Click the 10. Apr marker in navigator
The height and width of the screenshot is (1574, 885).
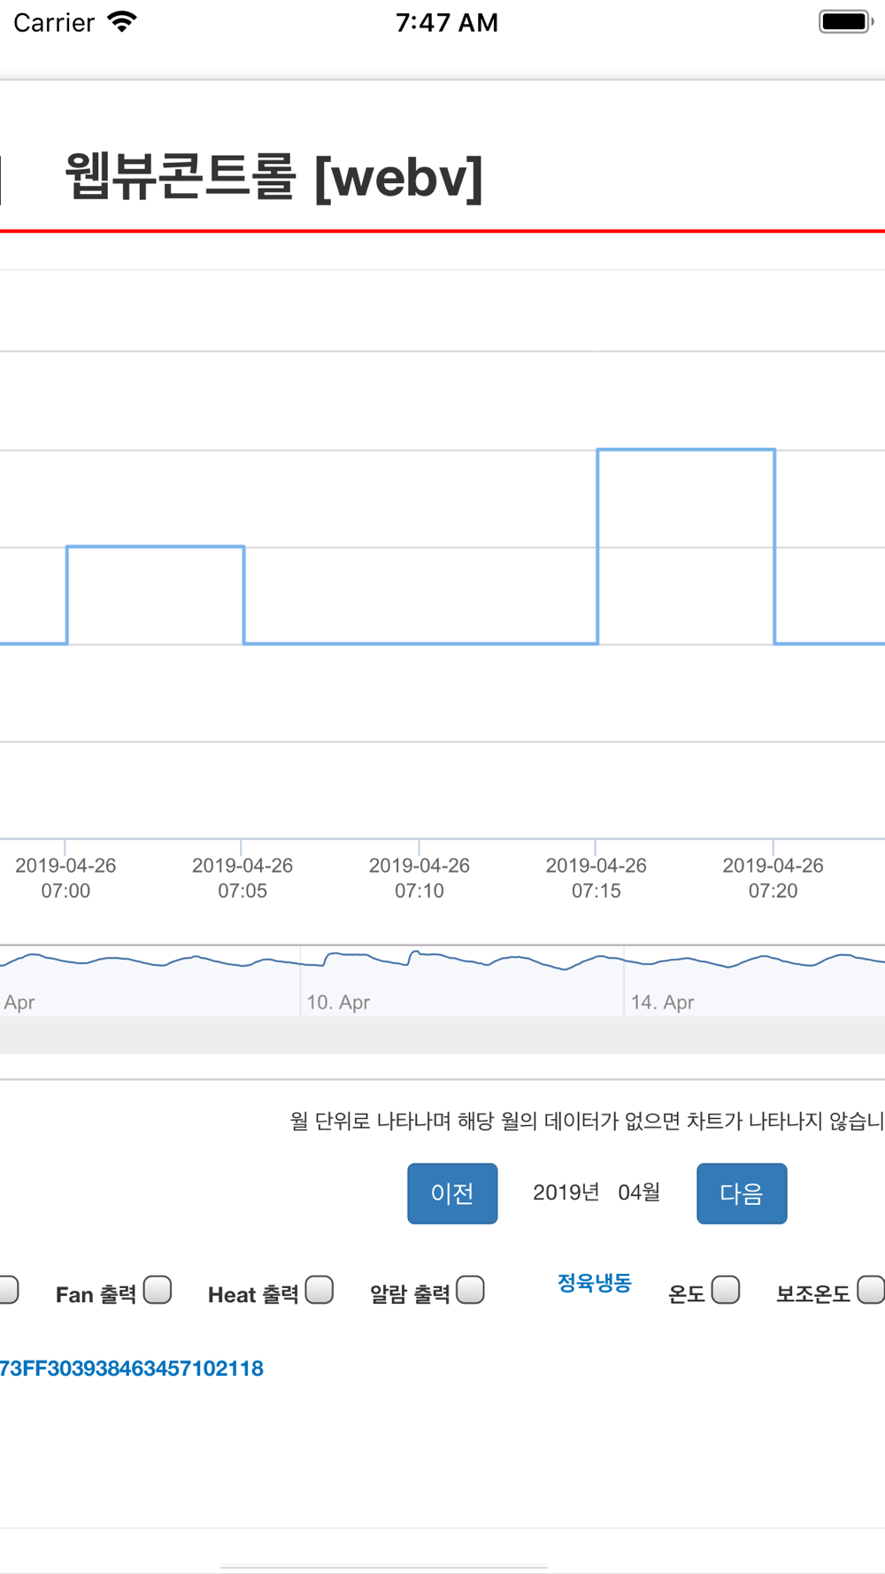(338, 1002)
